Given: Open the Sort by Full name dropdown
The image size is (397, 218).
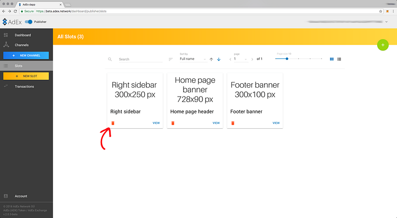Looking at the screenshot, I should click(193, 59).
